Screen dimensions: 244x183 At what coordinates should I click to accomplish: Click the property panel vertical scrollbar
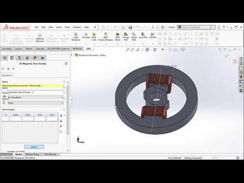click(68, 110)
